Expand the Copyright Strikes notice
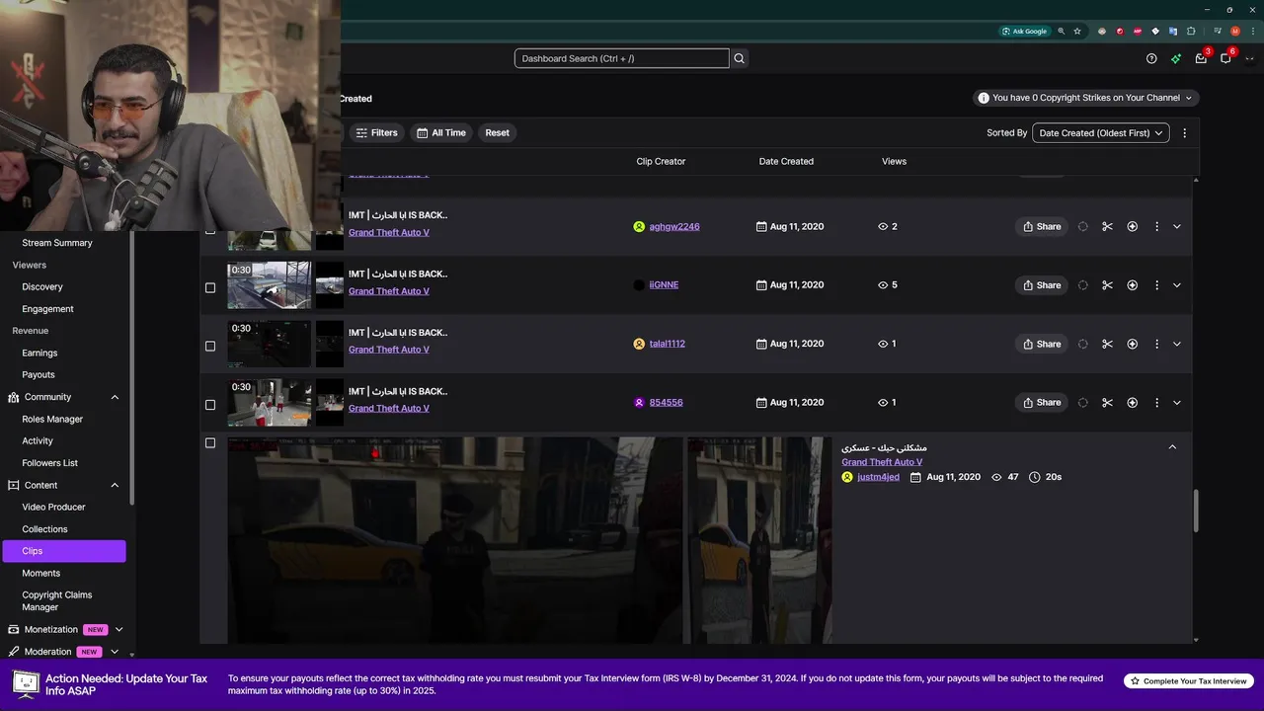 click(1085, 98)
